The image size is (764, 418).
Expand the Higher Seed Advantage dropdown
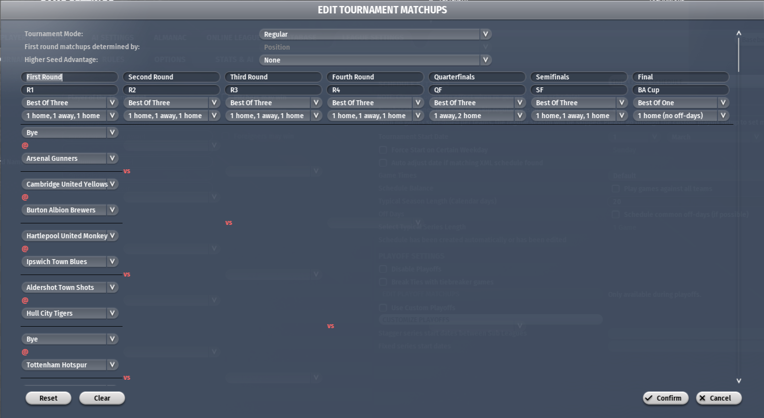click(x=375, y=60)
